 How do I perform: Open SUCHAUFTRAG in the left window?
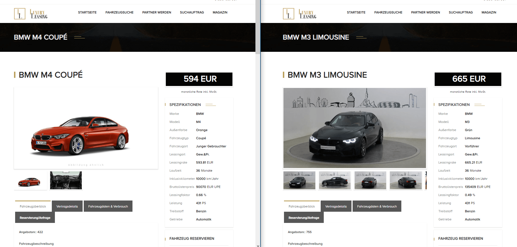coord(192,12)
